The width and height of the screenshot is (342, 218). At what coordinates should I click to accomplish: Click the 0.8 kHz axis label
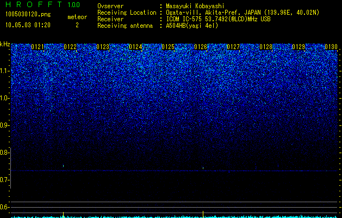tap(4, 153)
